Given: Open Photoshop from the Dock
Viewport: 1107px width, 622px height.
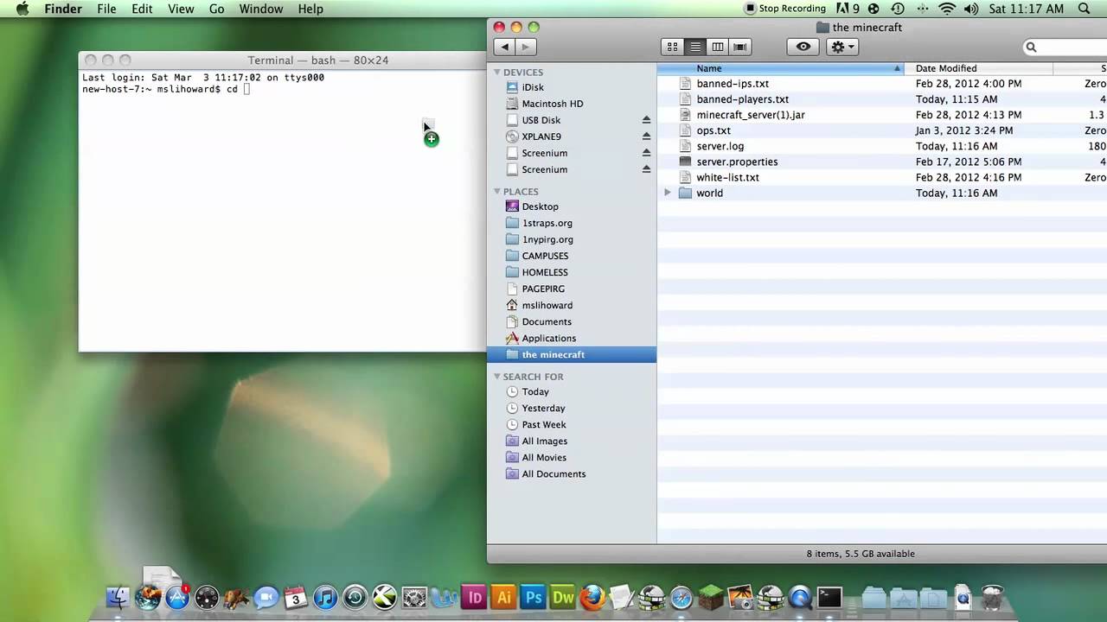Looking at the screenshot, I should tap(534, 597).
